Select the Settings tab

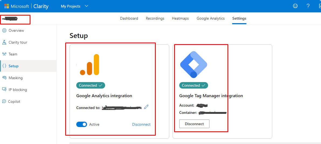[x=239, y=18]
